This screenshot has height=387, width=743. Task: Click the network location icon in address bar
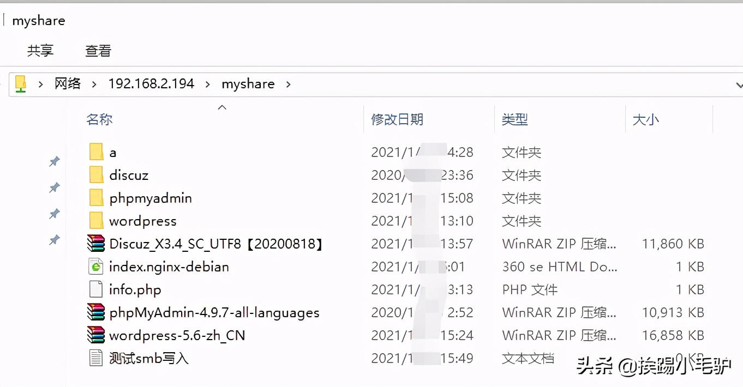[x=21, y=84]
